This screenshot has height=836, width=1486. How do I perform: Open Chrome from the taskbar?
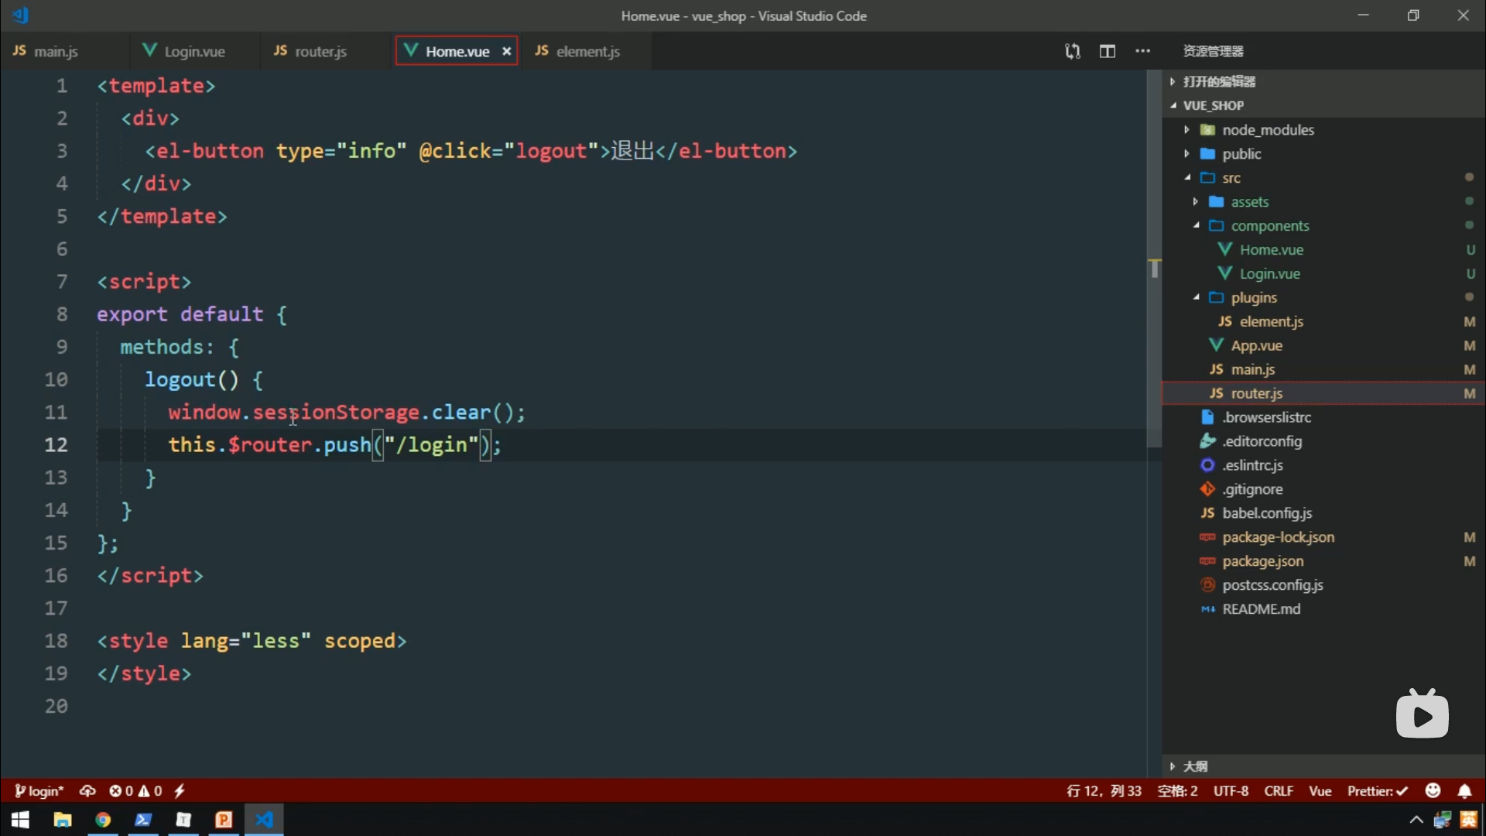103,820
